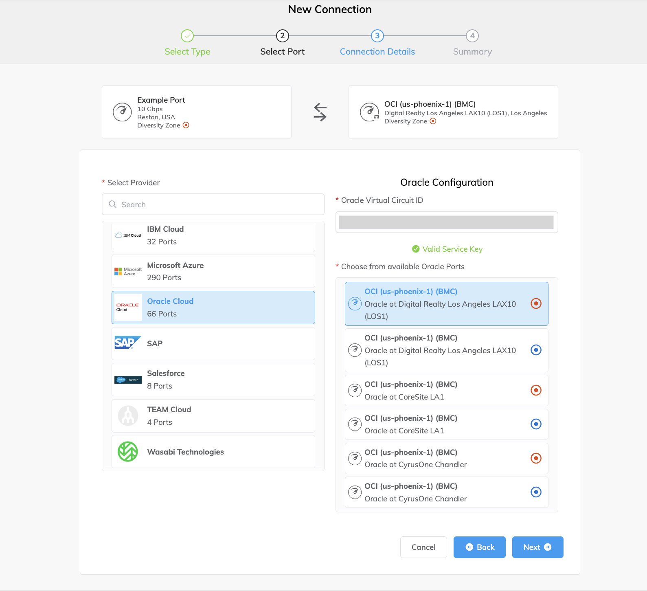Image resolution: width=647 pixels, height=591 pixels.
Task: Click the SAP logo
Action: point(128,343)
